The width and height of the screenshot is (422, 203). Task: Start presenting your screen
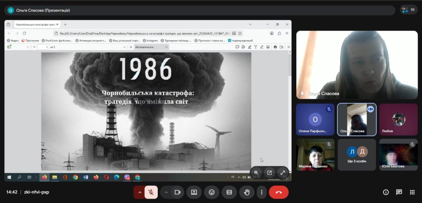tap(194, 192)
